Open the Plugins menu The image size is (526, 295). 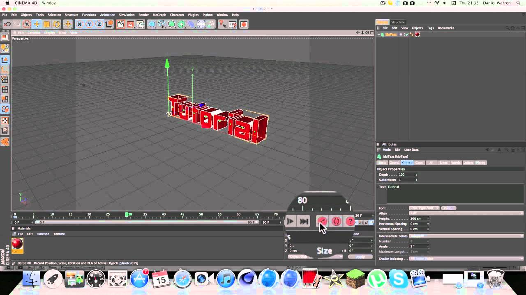pos(193,15)
